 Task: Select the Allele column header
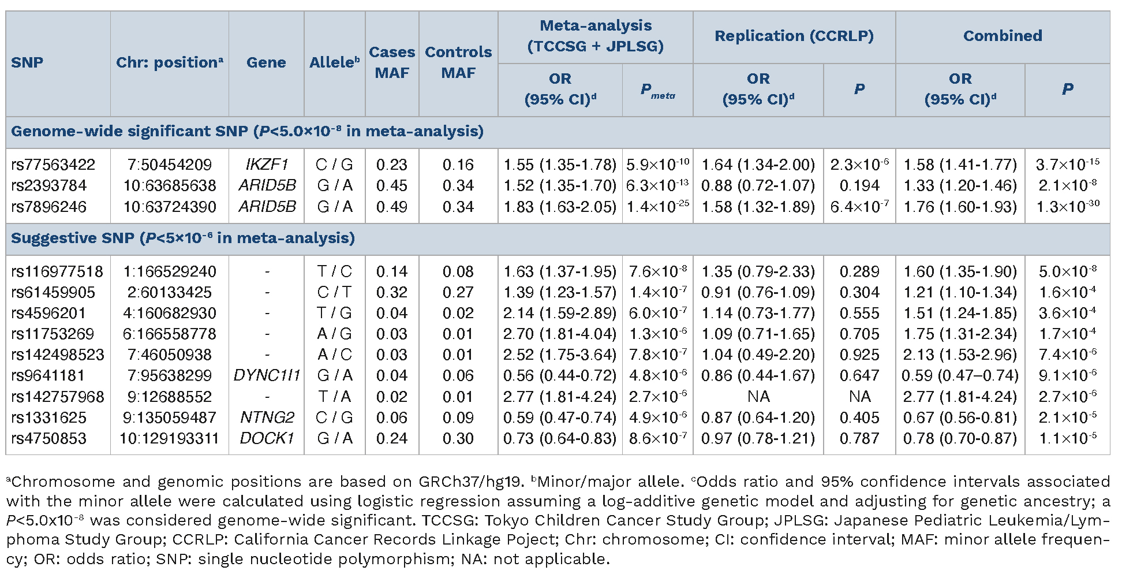(334, 63)
